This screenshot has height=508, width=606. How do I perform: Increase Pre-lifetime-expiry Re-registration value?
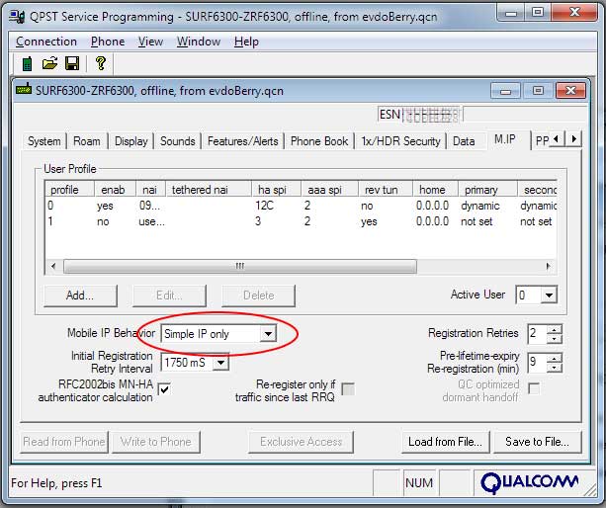click(x=555, y=359)
